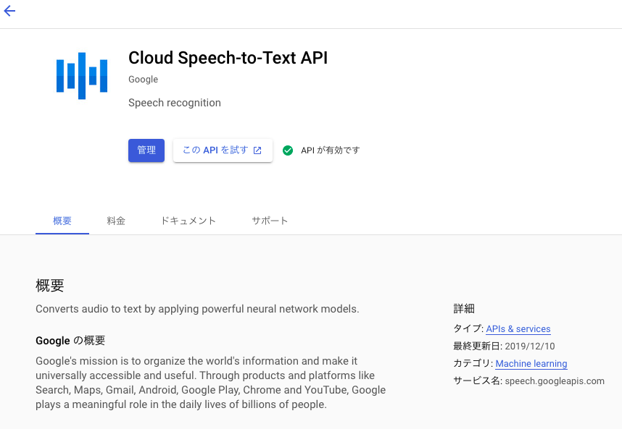
Task: Click the 詳細 heading
Action: click(x=464, y=308)
